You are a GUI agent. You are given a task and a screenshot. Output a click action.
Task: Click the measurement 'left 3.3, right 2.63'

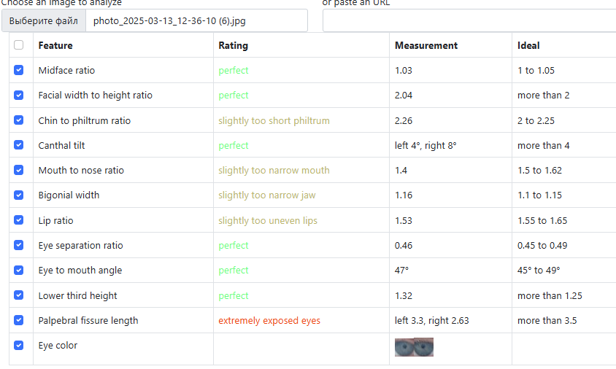[432, 321]
